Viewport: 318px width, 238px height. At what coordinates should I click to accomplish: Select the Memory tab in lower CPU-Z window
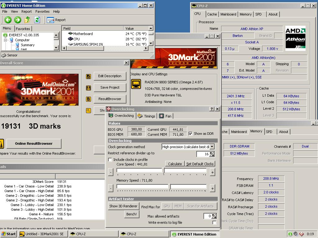pos(256,131)
